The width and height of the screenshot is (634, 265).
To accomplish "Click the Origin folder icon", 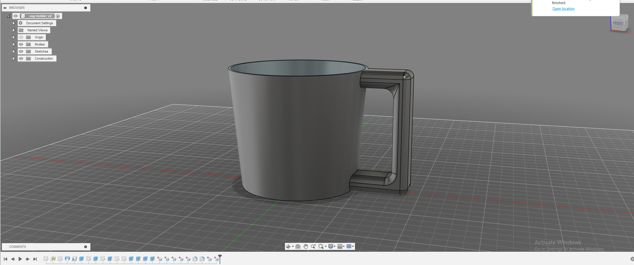I will [x=28, y=37].
